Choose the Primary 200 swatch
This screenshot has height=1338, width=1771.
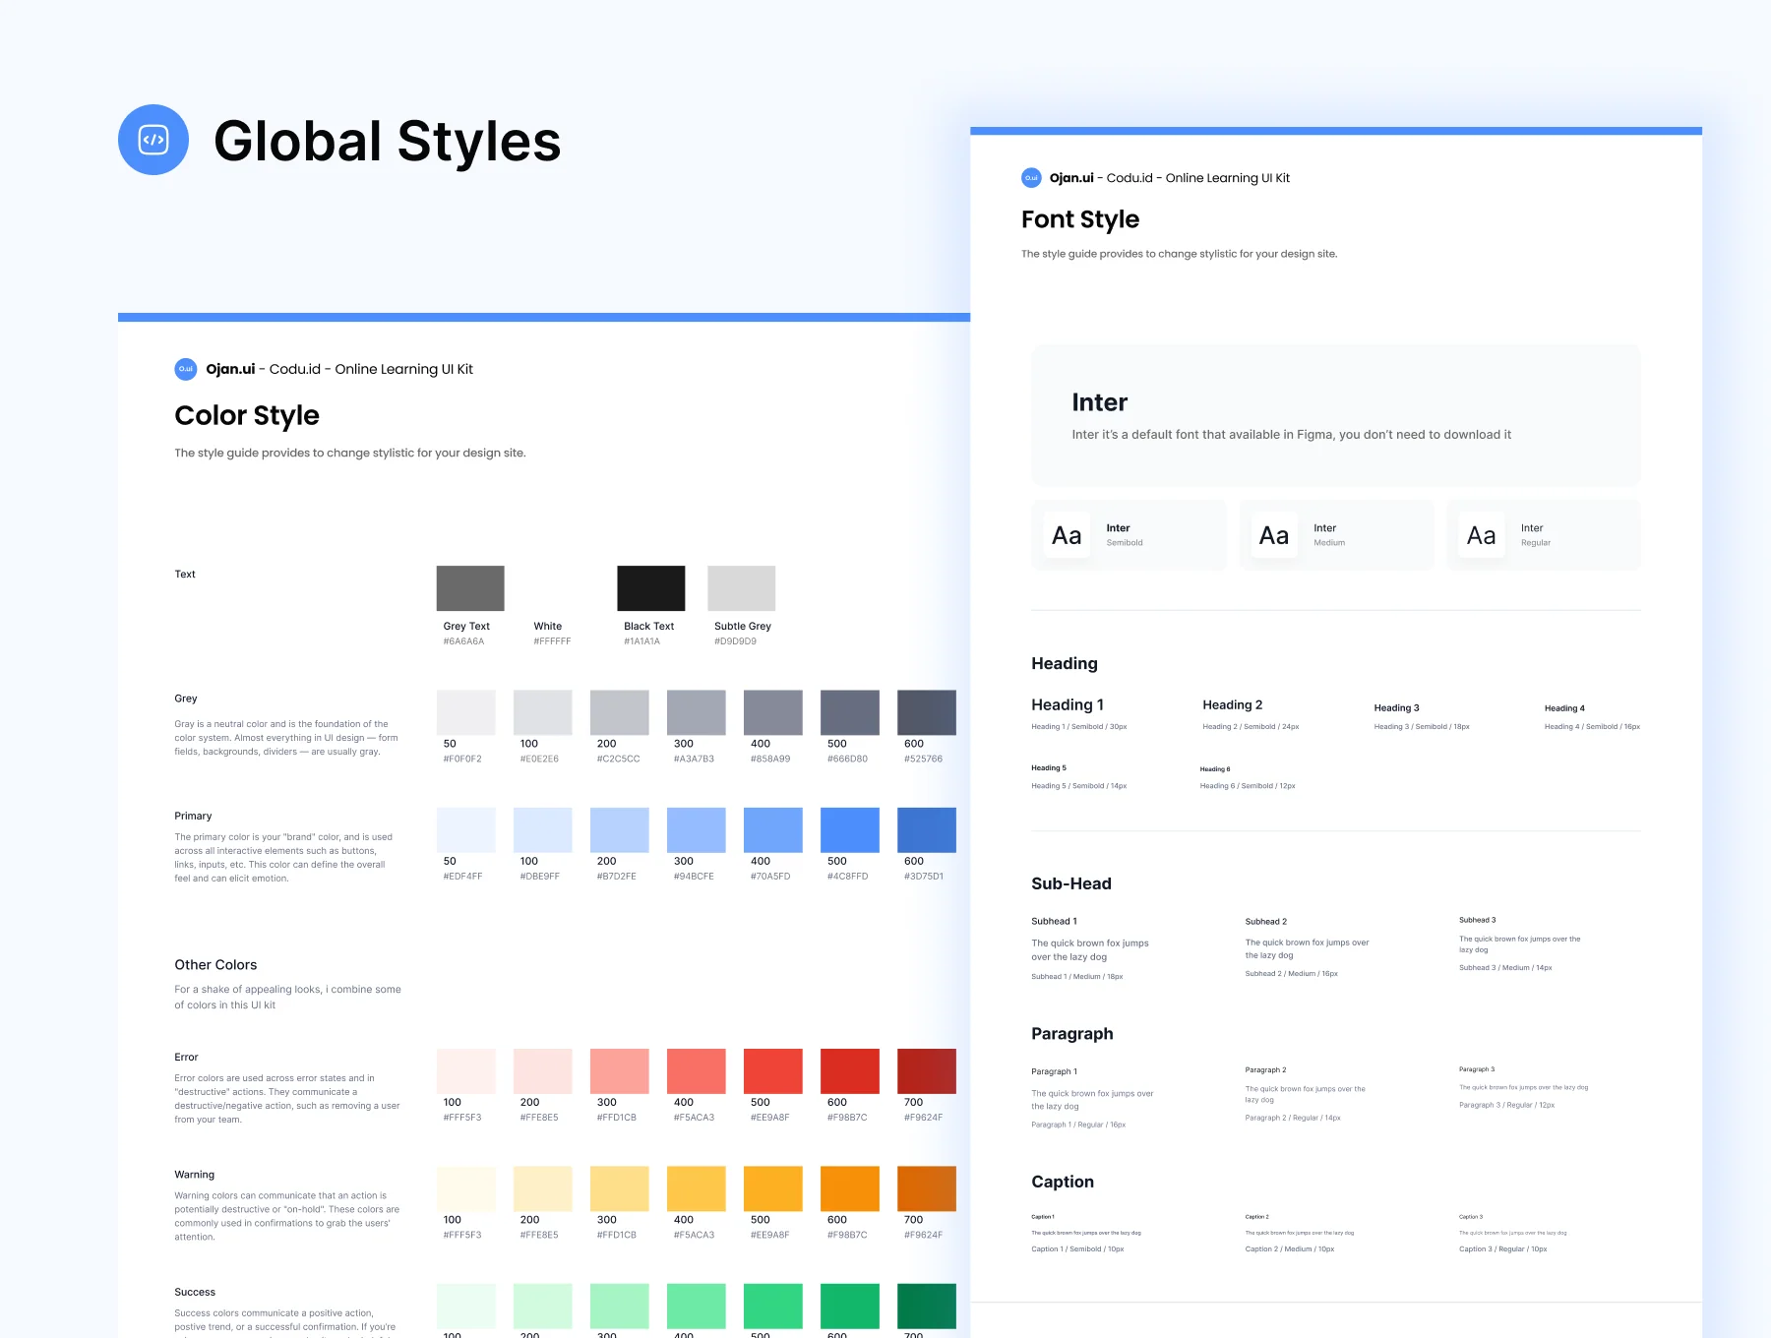tap(620, 830)
